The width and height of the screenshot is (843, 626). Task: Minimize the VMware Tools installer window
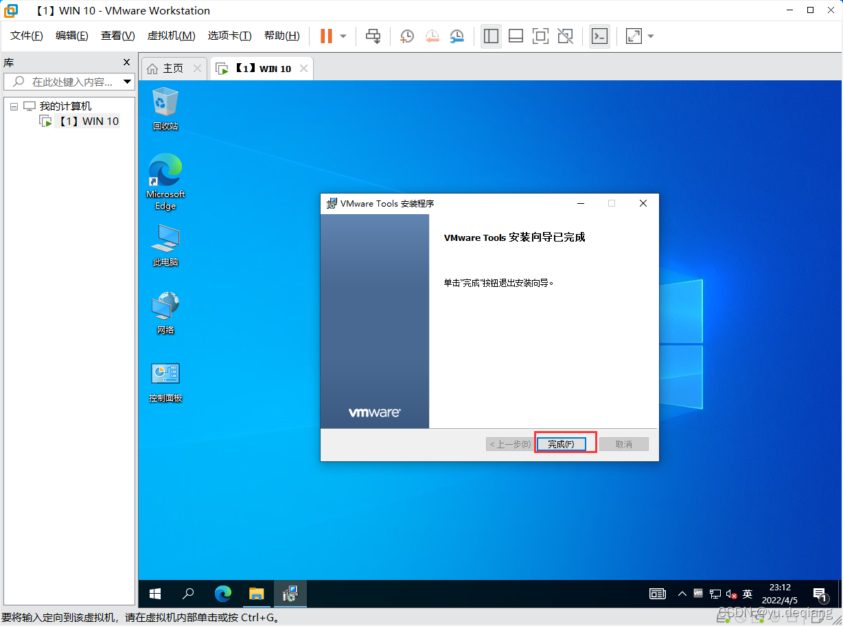[x=581, y=203]
